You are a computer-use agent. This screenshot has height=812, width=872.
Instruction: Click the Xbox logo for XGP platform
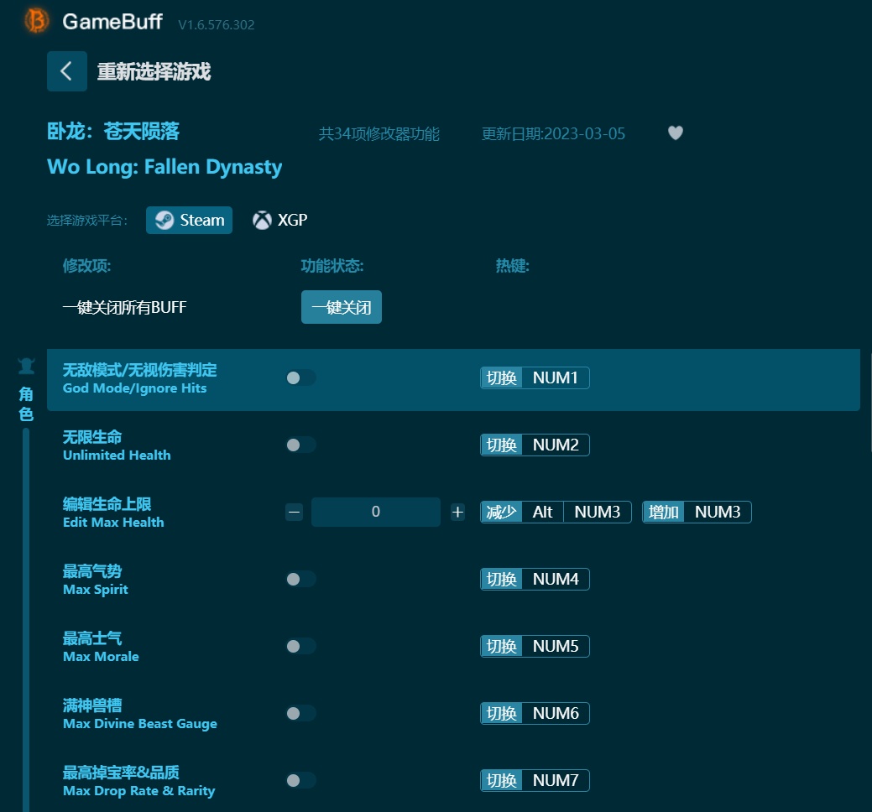point(262,220)
